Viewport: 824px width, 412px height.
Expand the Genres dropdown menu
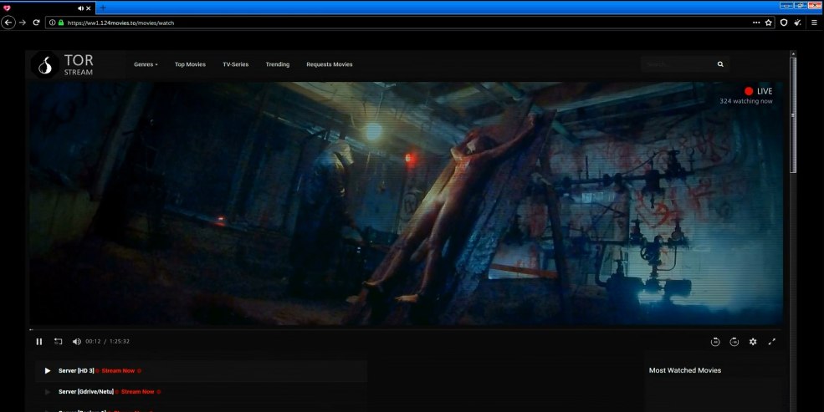click(146, 64)
